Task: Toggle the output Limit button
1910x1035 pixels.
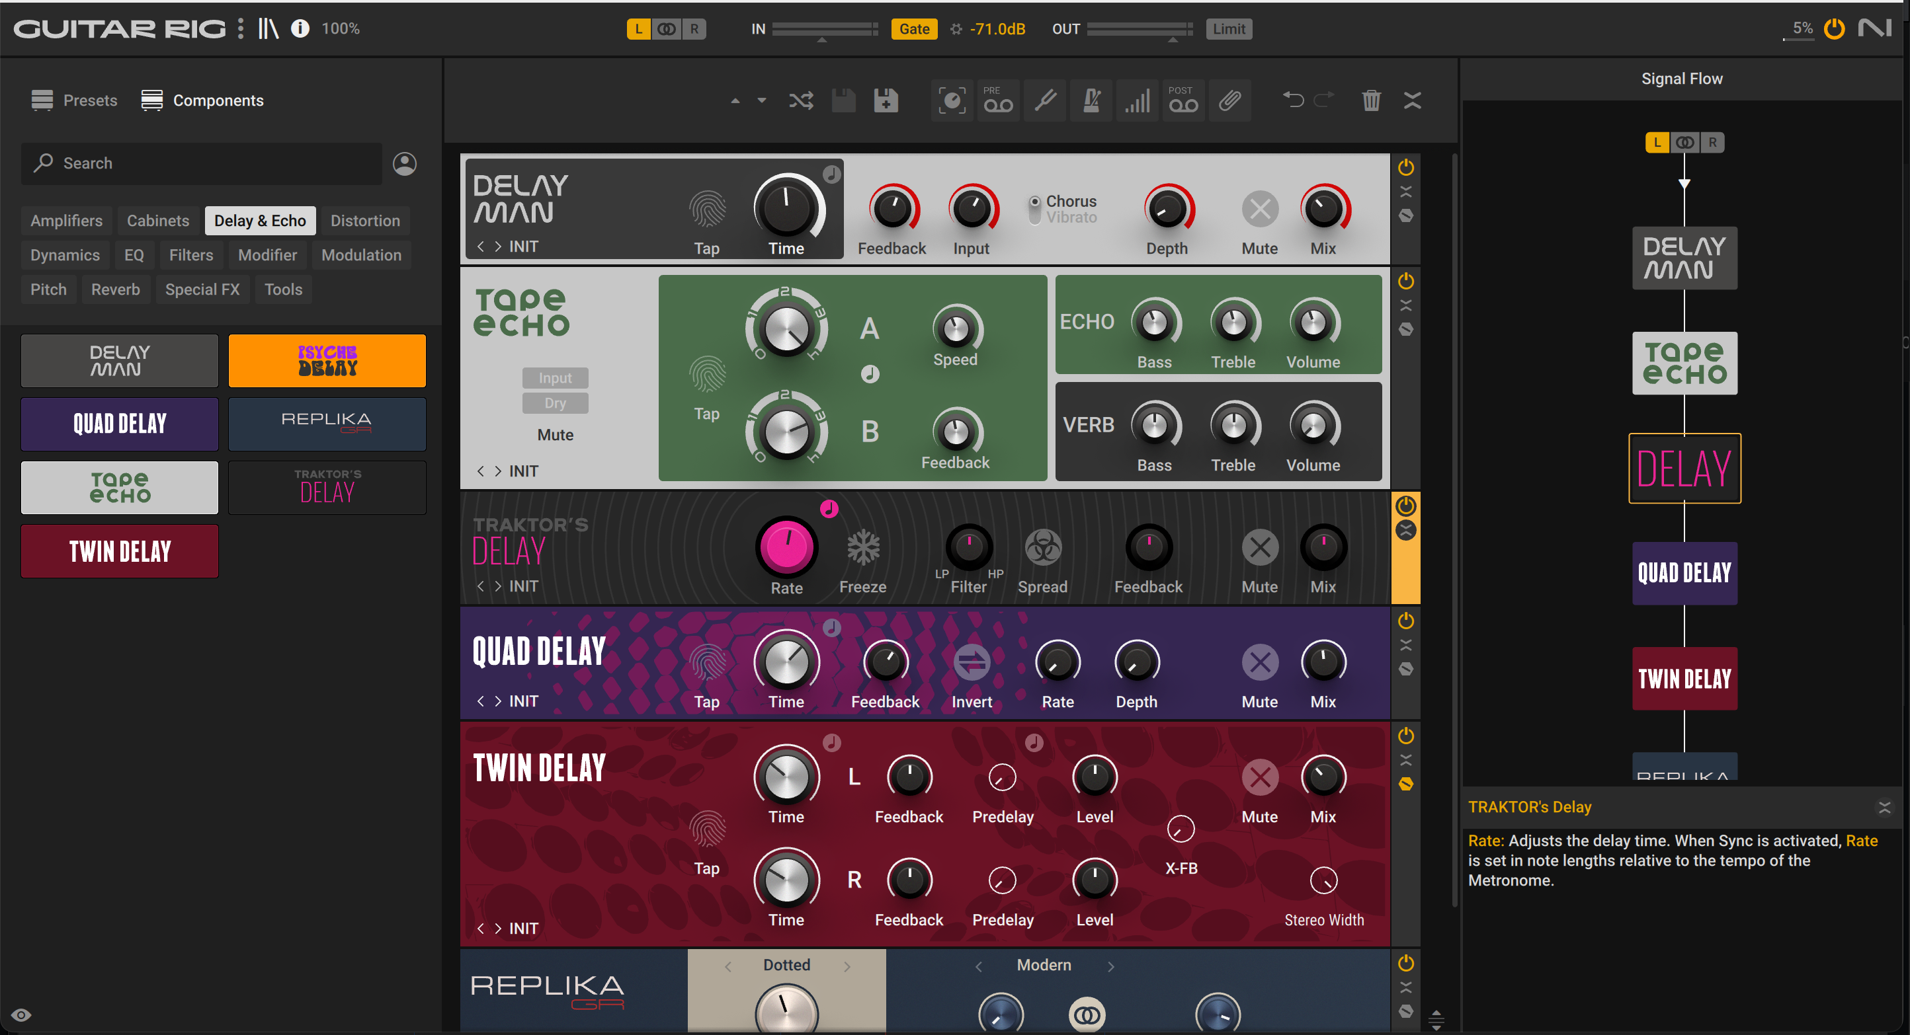Action: pyautogui.click(x=1229, y=28)
